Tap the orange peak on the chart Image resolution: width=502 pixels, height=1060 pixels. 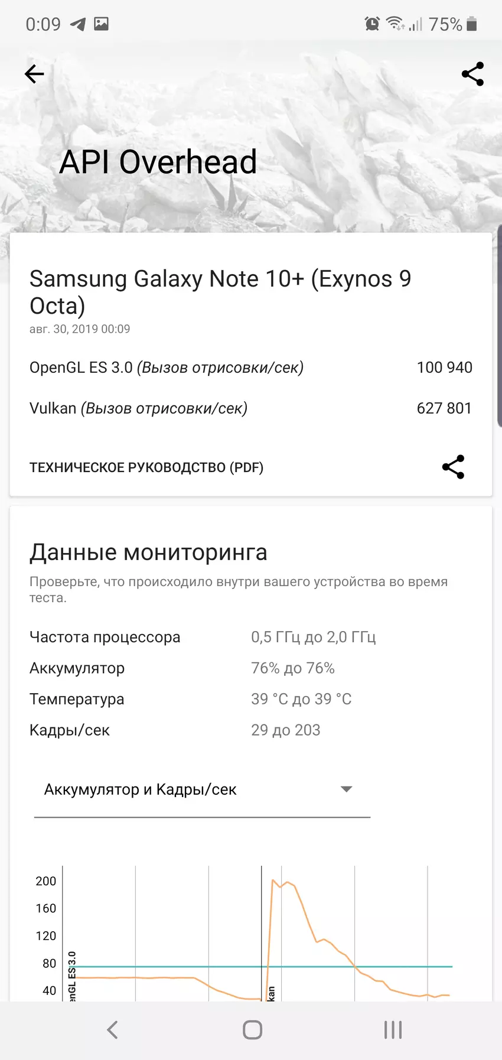pos(273,880)
